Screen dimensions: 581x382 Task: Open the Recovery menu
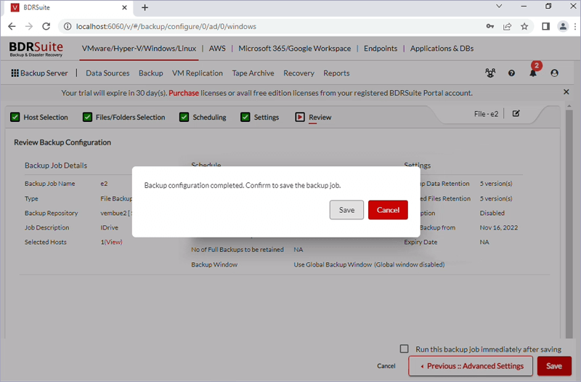tap(298, 73)
